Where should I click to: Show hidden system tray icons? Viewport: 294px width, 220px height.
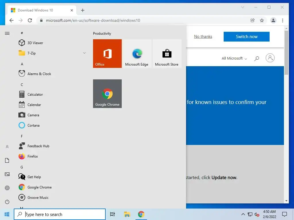(243, 214)
